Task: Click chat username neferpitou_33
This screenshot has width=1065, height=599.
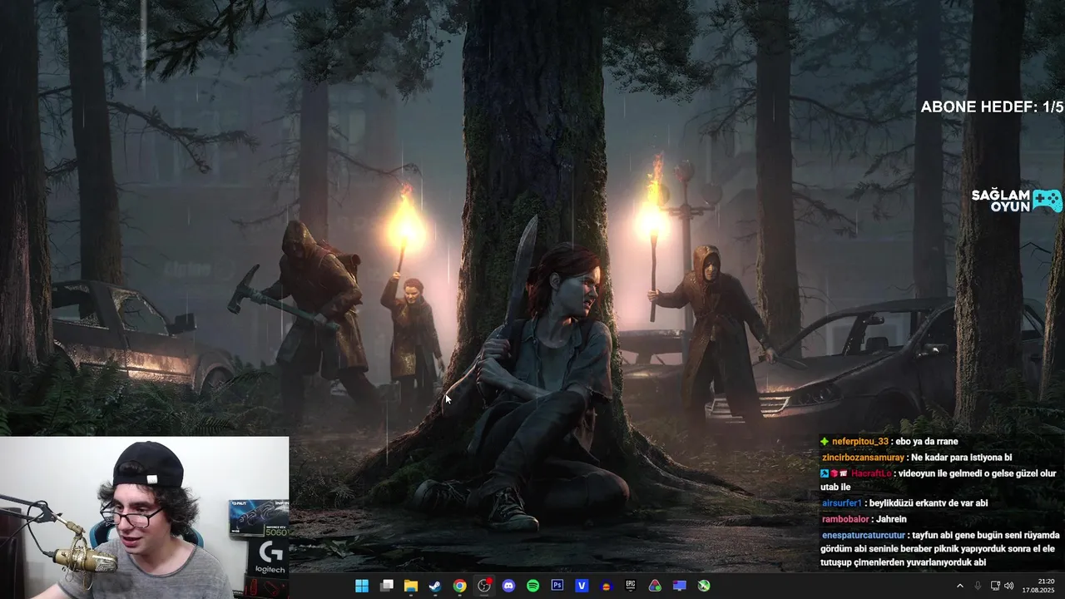Action: tap(860, 442)
